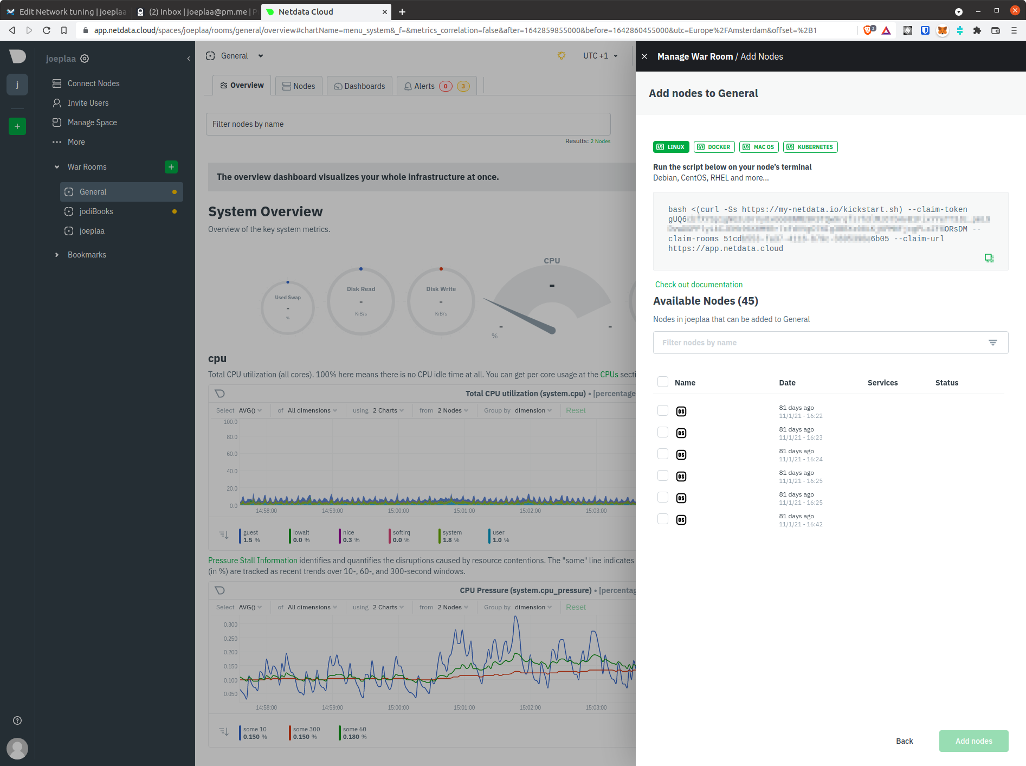
Task: Open 2 Nodes dropdown on CPU Pressure chart
Action: (453, 607)
